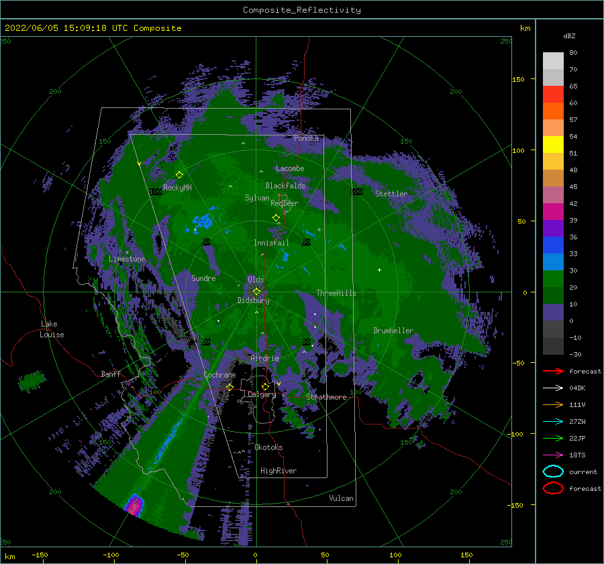This screenshot has width=604, height=564.
Task: Click the Lake Louise label
Action: coord(52,329)
